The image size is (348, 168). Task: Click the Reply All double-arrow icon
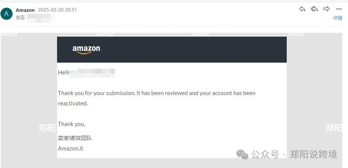314,9
